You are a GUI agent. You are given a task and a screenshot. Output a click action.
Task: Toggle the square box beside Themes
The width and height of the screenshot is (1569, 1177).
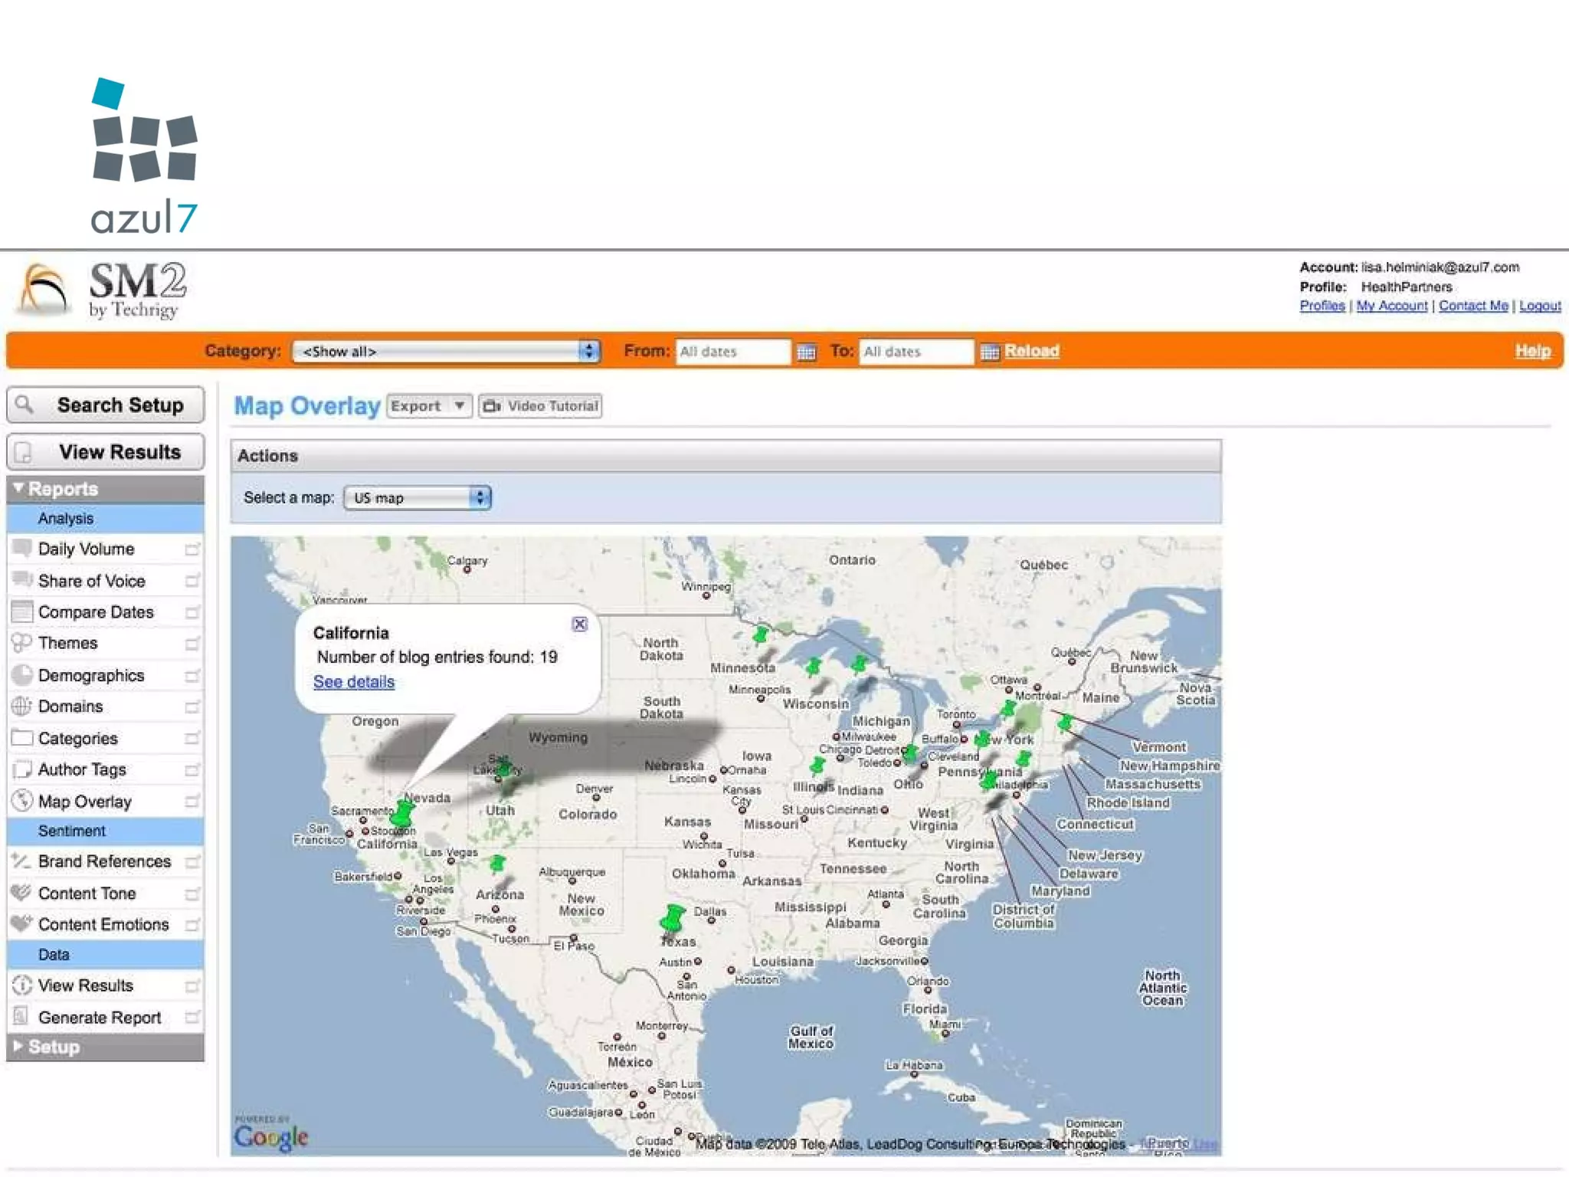(192, 644)
